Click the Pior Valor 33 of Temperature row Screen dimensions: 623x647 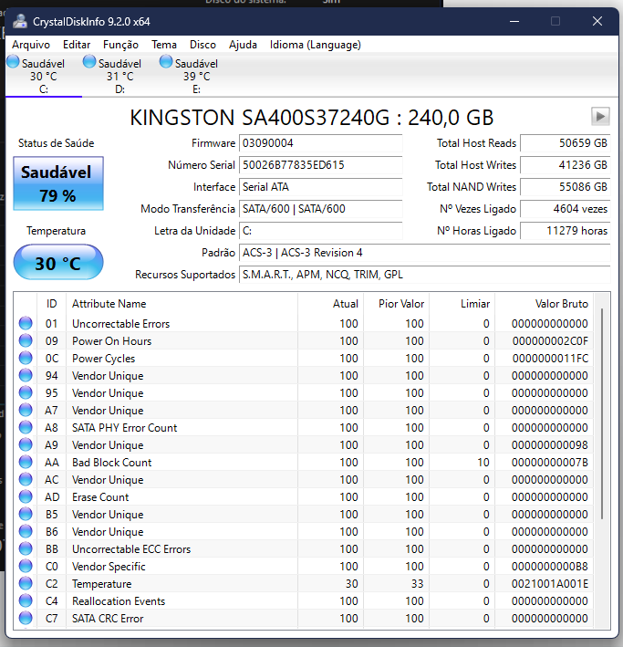417,583
